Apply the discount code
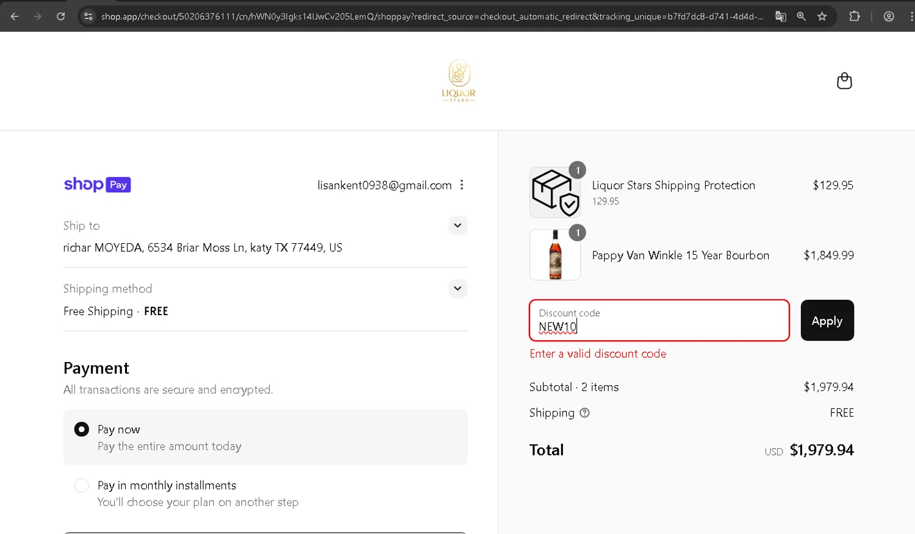915x534 pixels. pos(827,321)
